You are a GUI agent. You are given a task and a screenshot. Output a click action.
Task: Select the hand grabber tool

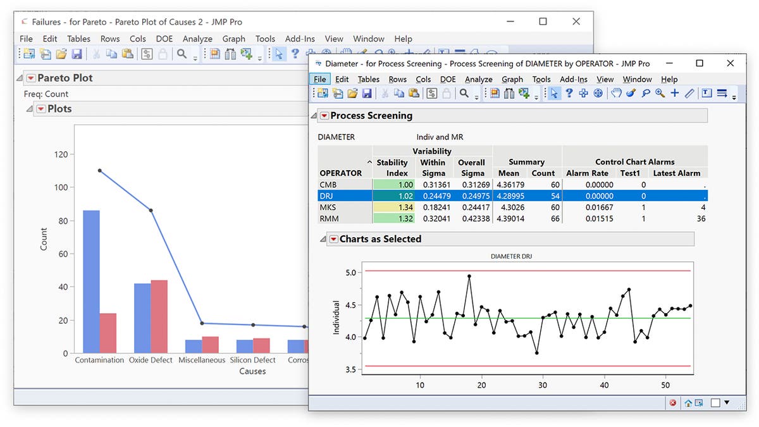pos(615,94)
